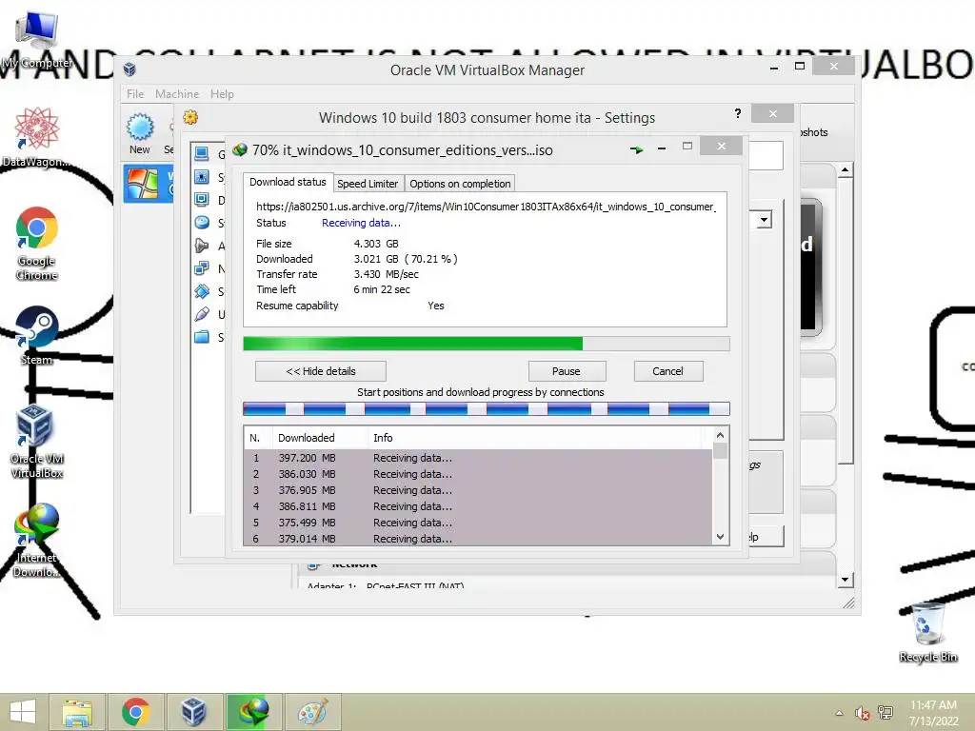Click VirtualBox details pane scroll-down arrow
Screen dimensions: 975x731
(x=845, y=580)
